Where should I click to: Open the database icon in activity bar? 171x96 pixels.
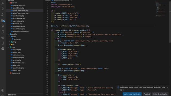(x=3, y=31)
